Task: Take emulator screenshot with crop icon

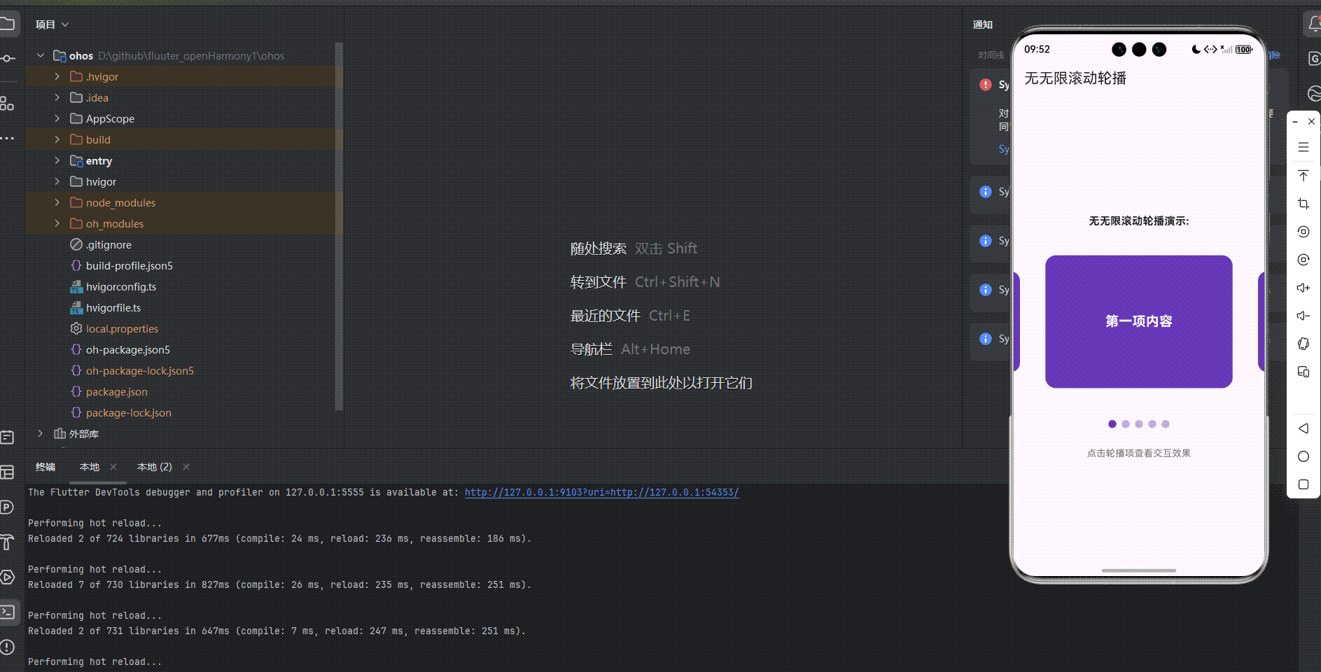Action: click(1303, 204)
